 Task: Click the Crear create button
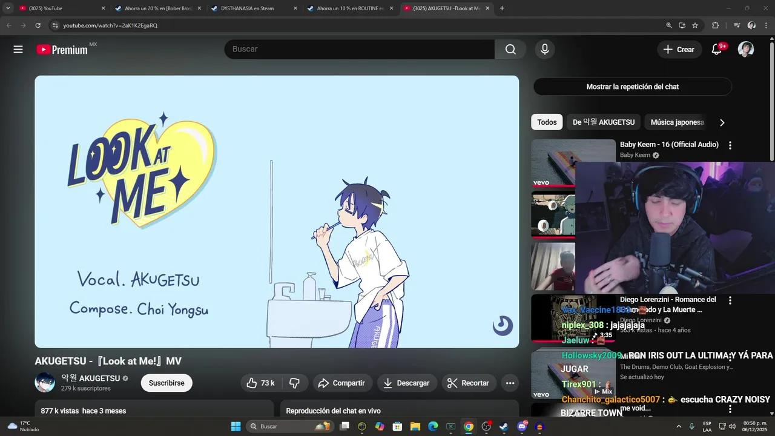pos(679,50)
